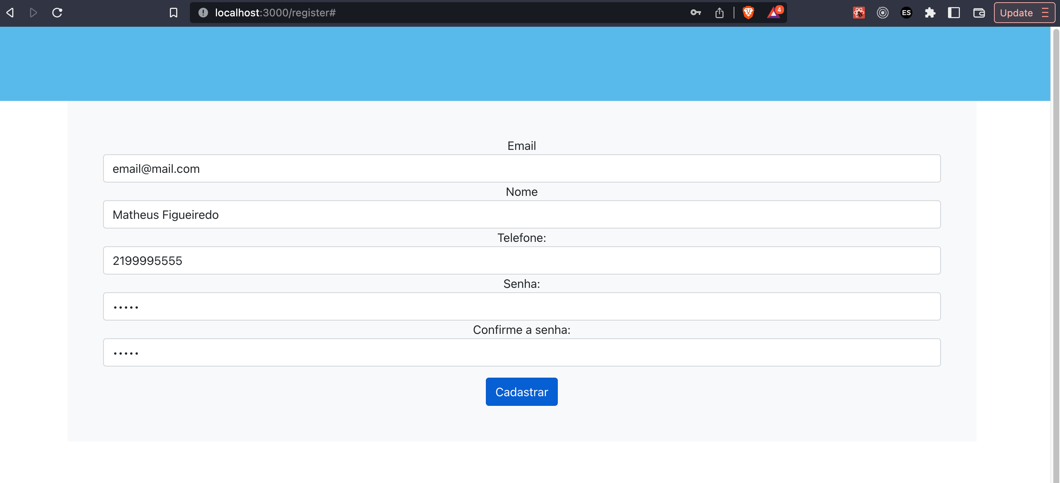
Task: Open the Brave Shields panel
Action: click(x=748, y=13)
